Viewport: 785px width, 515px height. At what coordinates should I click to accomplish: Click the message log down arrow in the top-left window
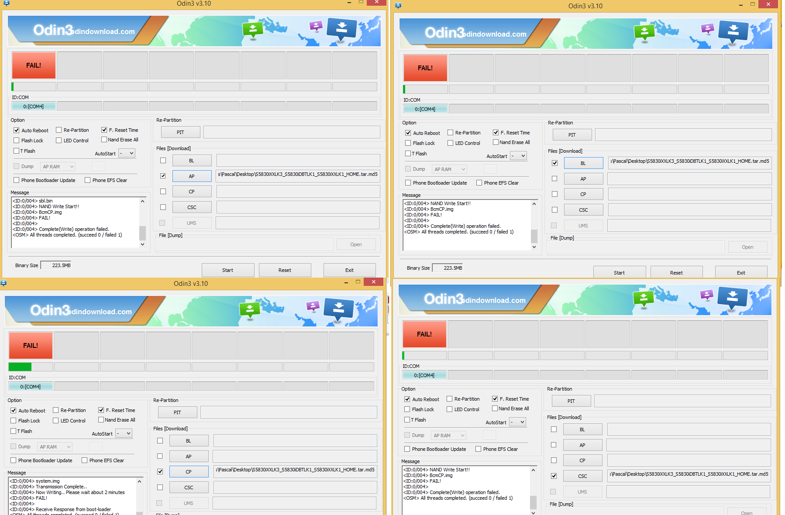click(x=142, y=244)
